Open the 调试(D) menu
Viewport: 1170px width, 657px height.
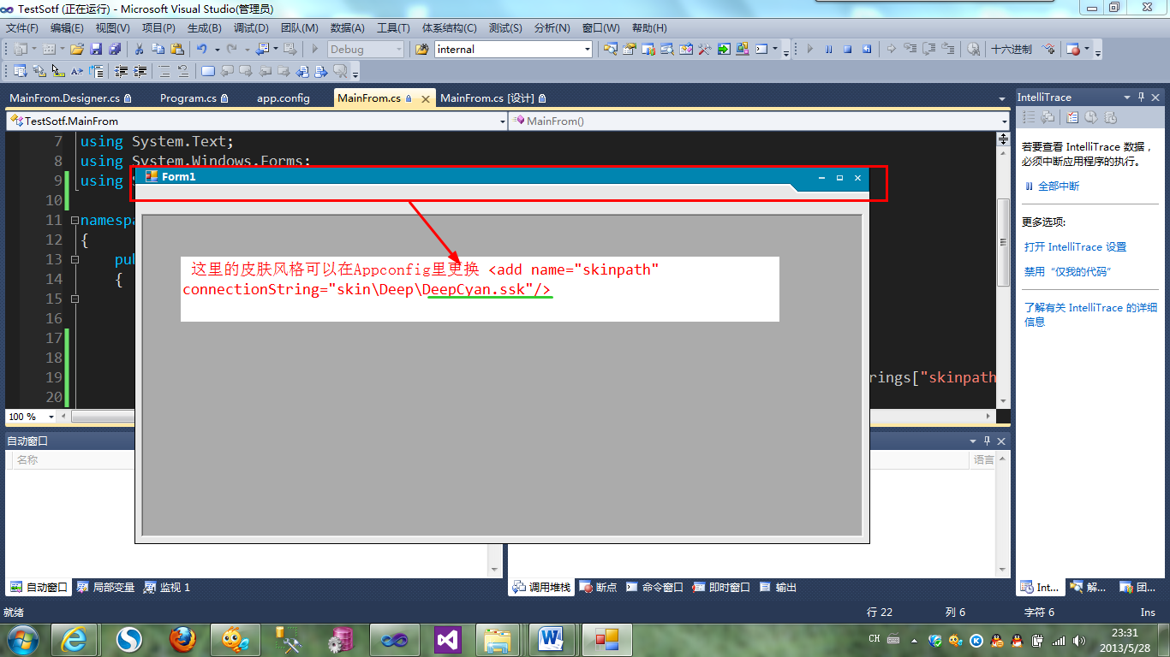pos(251,28)
